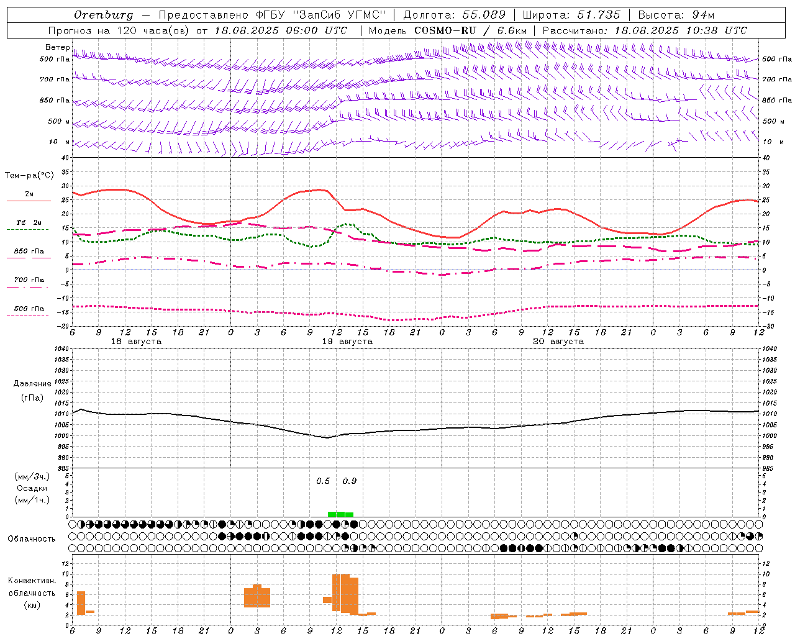
Task: Select the 'Долгота: 55.089' header value
Action: [455, 15]
